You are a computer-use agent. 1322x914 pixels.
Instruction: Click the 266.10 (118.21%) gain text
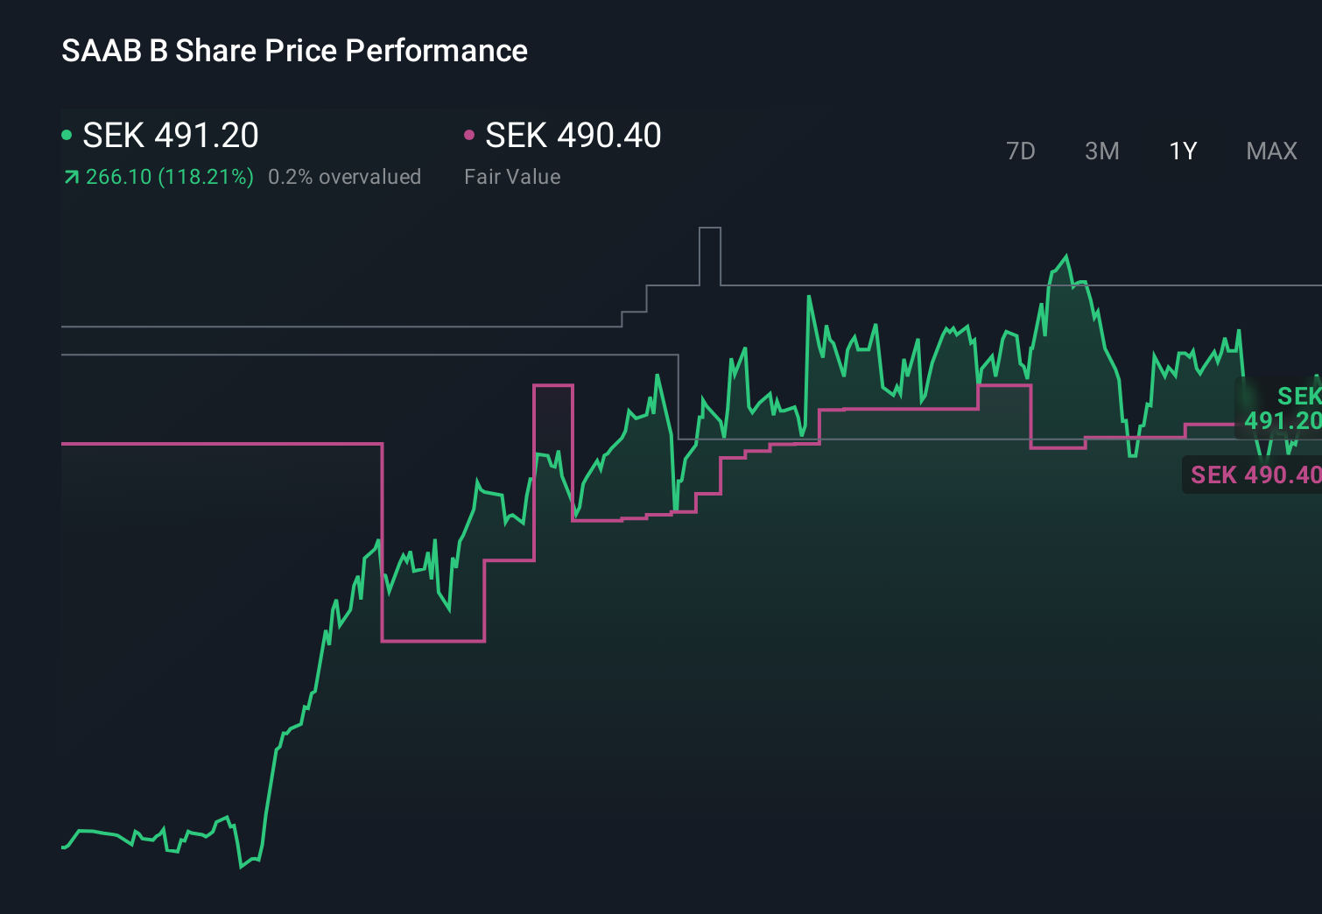[170, 177]
